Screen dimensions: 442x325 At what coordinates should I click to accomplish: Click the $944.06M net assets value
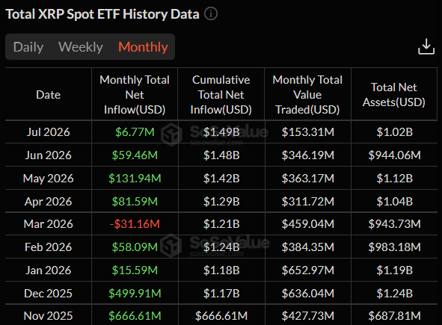[x=394, y=155]
